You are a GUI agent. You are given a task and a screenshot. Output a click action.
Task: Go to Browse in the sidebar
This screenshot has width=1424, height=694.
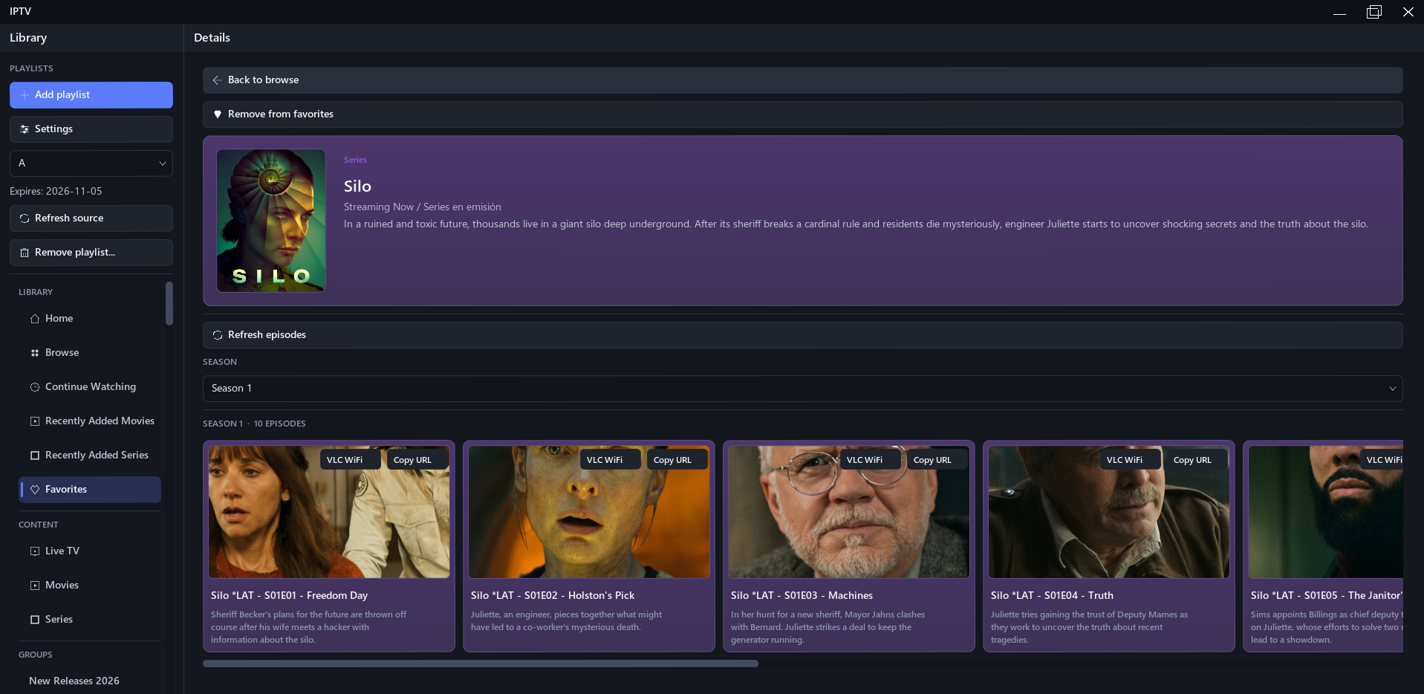pyautogui.click(x=90, y=353)
